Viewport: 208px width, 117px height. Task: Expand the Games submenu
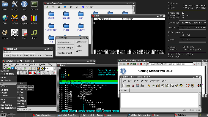click(8, 78)
